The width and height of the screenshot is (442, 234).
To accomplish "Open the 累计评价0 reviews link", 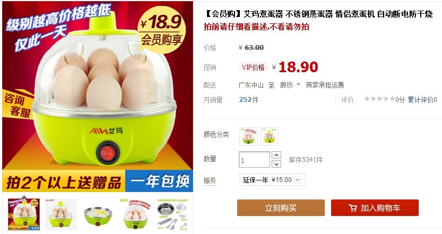I will coord(422,100).
